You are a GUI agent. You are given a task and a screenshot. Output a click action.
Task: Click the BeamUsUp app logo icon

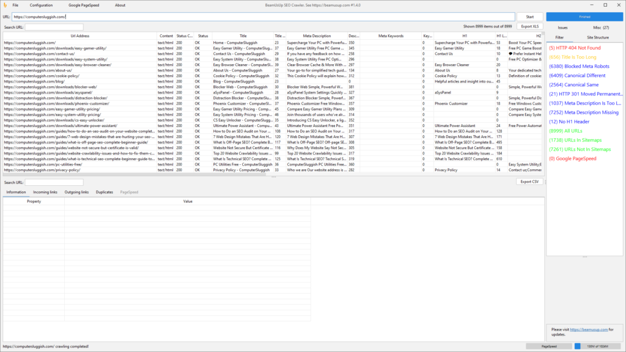coord(5,5)
